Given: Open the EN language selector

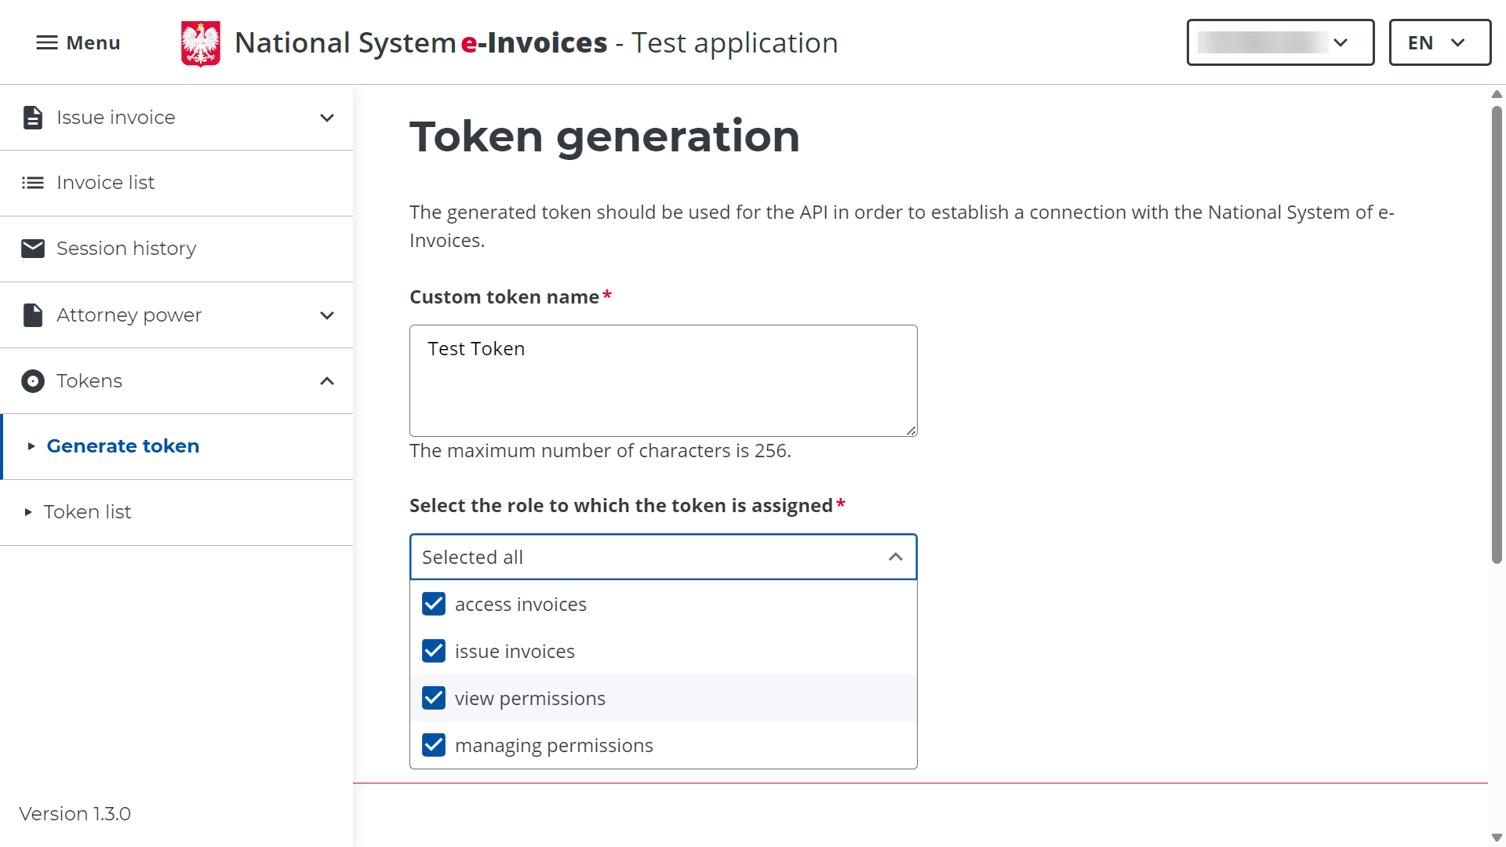Looking at the screenshot, I should pos(1439,42).
